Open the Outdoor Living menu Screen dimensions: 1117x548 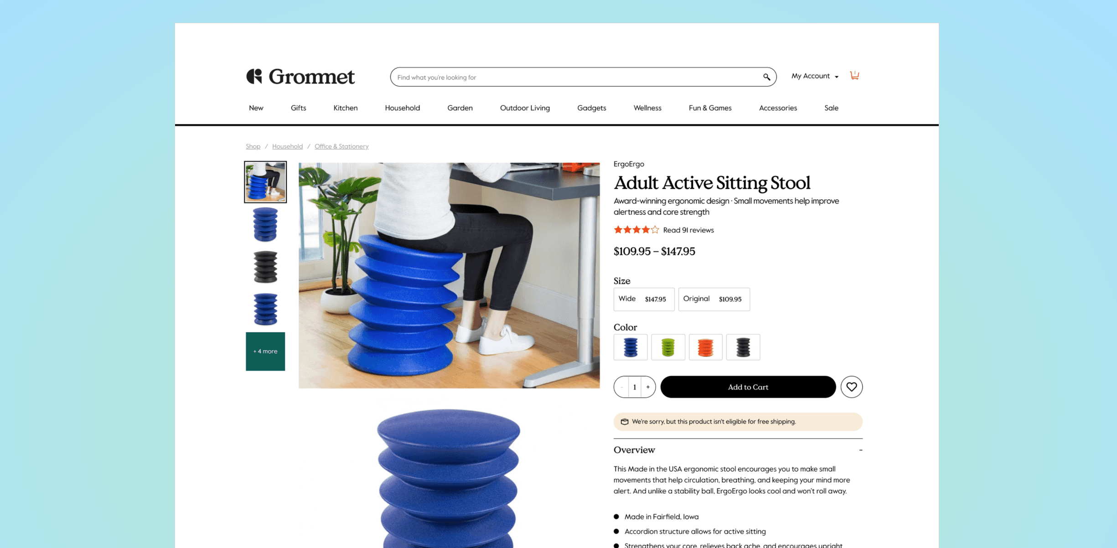pos(525,108)
